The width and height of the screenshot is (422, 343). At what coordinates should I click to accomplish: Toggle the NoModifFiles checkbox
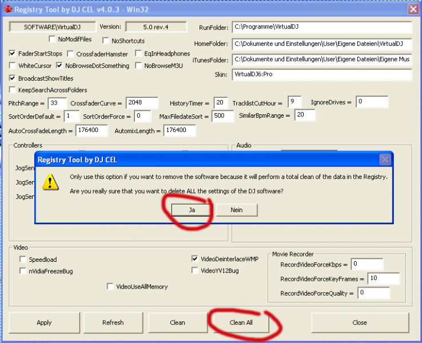(52, 39)
